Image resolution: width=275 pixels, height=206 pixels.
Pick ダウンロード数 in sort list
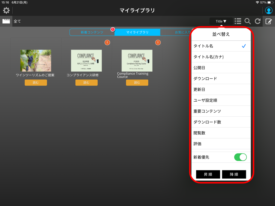pyautogui.click(x=221, y=122)
